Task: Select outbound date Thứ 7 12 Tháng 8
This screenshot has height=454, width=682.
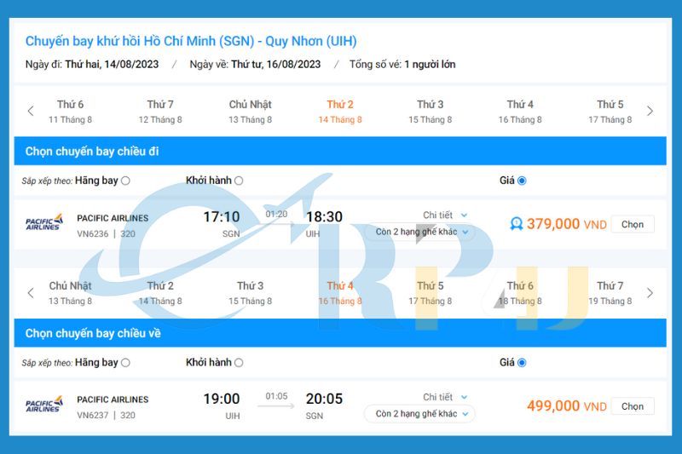Action: (160, 112)
